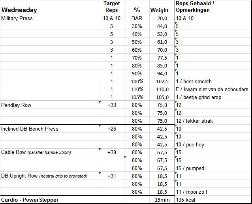252x204 pixels.
Task: Click the Military Press exercise cell
Action: pos(17,18)
